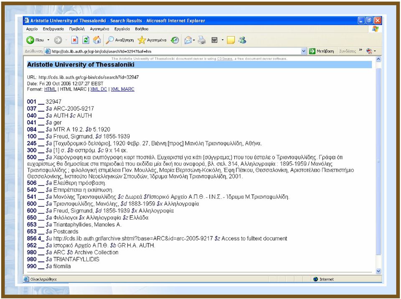Image resolution: width=401 pixels, height=299 pixels.
Task: Open the XML DC format link
Action: [99, 89]
